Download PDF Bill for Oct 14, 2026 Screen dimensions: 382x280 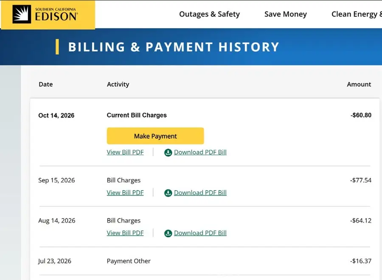tap(200, 152)
